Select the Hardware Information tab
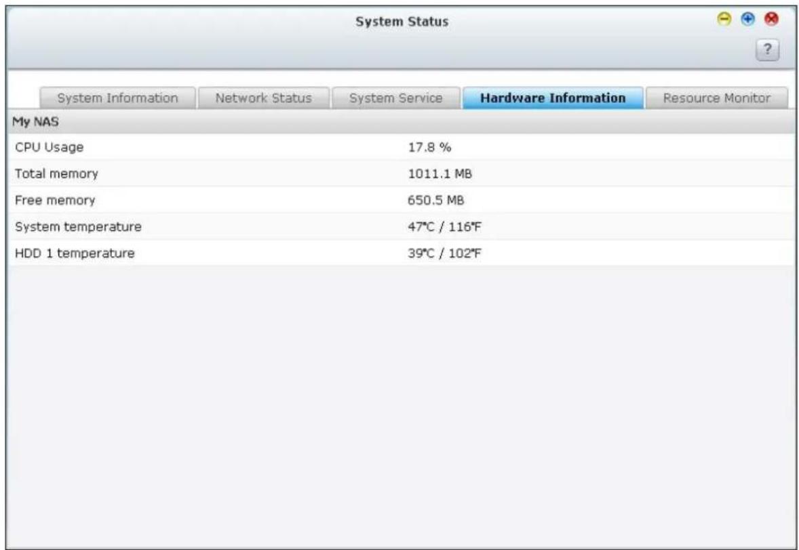 tap(553, 98)
